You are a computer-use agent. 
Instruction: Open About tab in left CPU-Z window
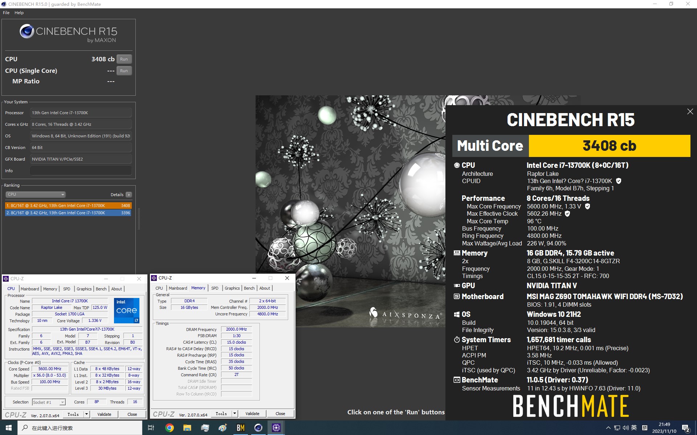(117, 289)
